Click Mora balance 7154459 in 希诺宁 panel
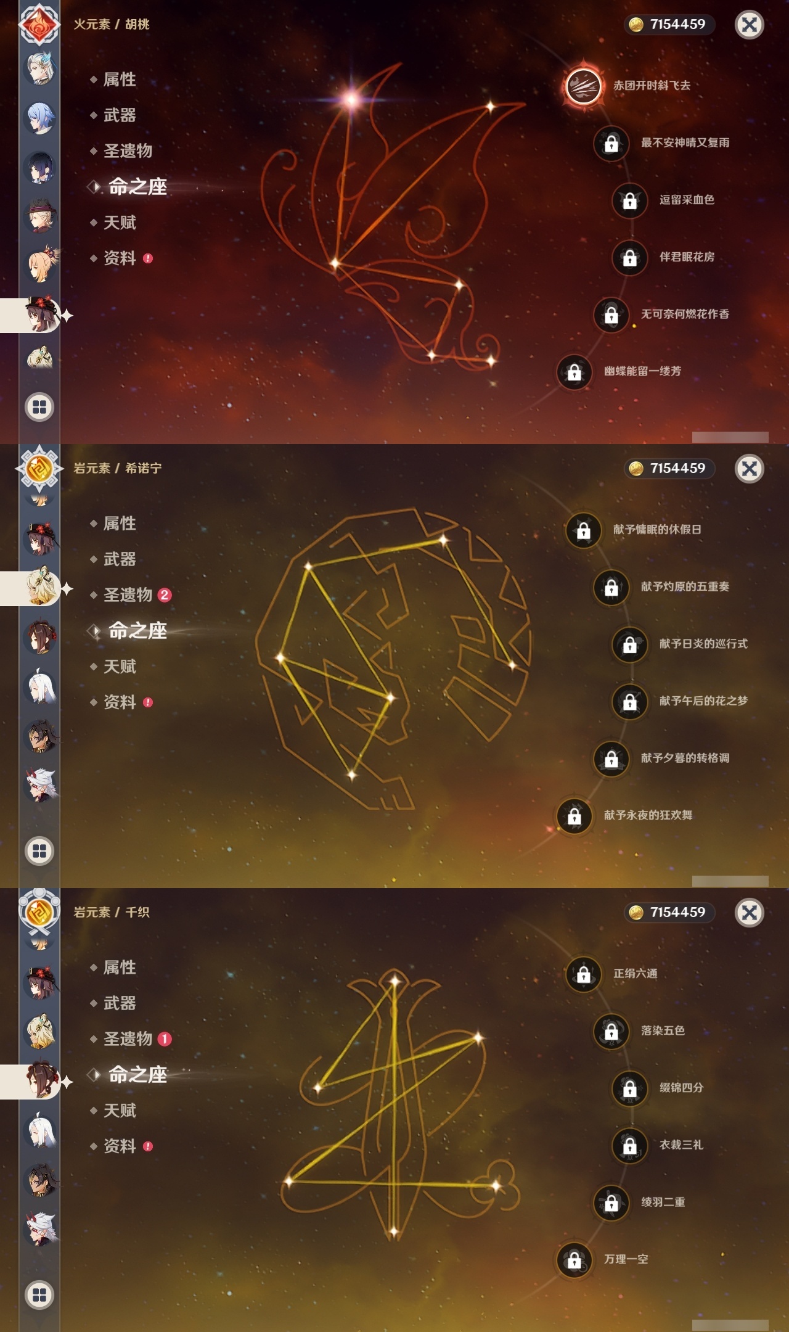The height and width of the screenshot is (1332, 789). pyautogui.click(x=669, y=468)
